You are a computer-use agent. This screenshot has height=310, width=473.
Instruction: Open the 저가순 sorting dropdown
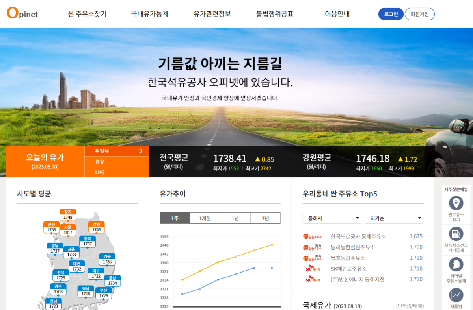(394, 218)
